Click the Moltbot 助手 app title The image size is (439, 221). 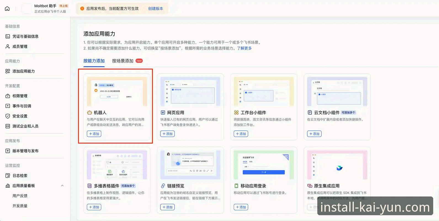pyautogui.click(x=45, y=6)
